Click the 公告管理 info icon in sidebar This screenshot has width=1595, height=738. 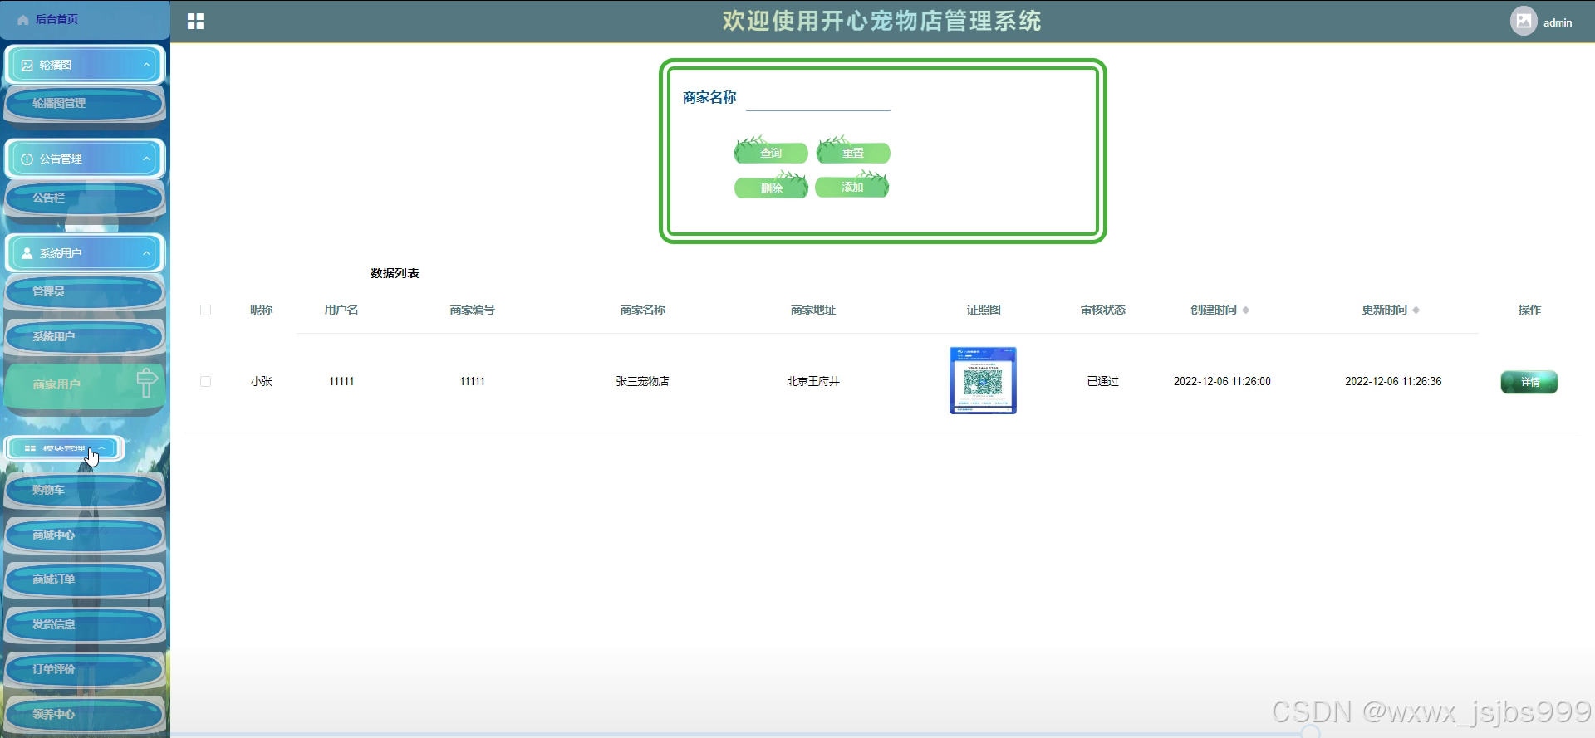27,159
